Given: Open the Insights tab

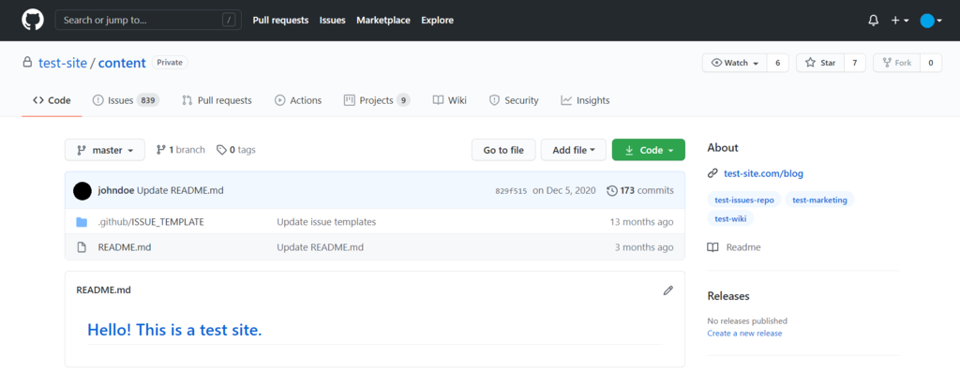Looking at the screenshot, I should 585,100.
